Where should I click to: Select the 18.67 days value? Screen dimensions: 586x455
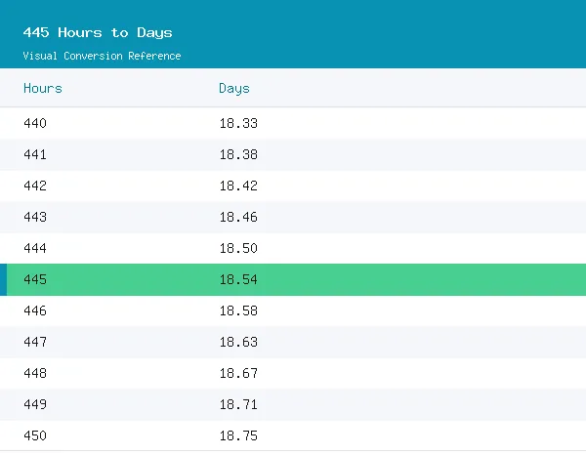click(x=238, y=373)
